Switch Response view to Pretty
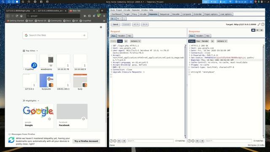 click(192, 41)
